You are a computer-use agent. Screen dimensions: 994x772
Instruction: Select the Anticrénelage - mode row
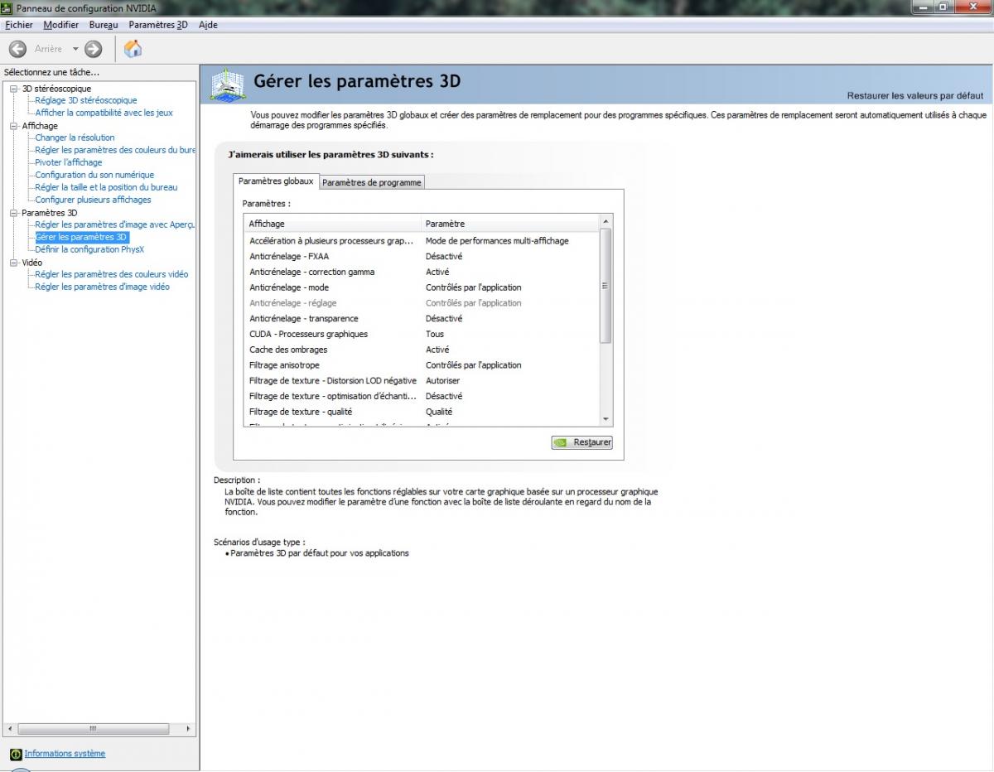coord(422,287)
